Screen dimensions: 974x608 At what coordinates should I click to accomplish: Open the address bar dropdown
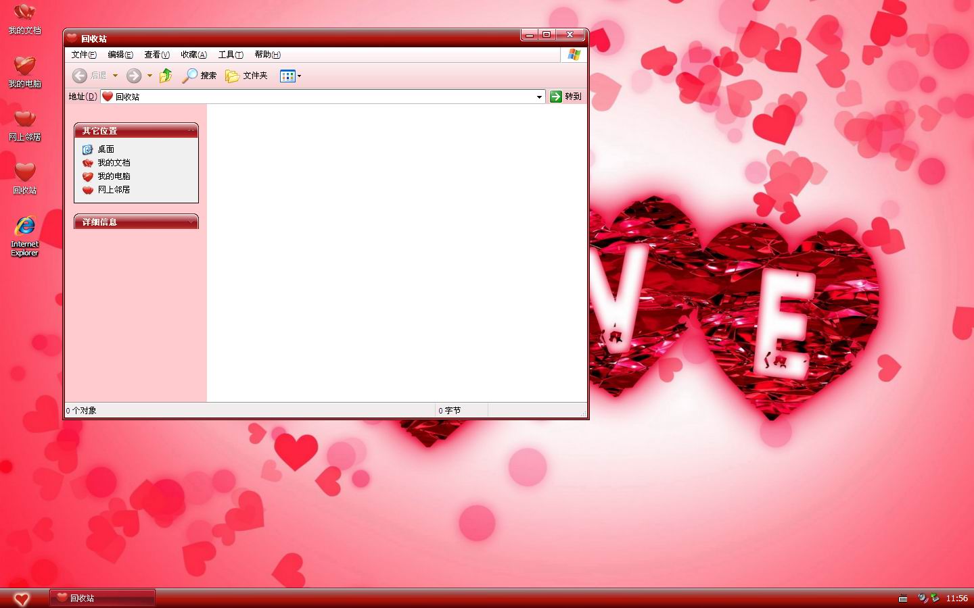pyautogui.click(x=539, y=97)
